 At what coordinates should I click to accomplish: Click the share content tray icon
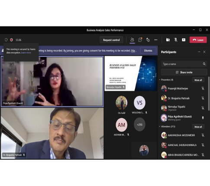point(184,40)
